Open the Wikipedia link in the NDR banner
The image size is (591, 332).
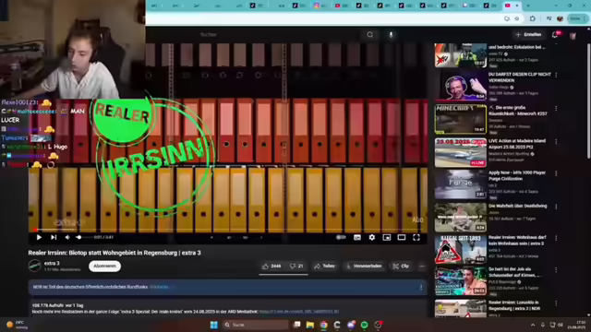(x=159, y=287)
